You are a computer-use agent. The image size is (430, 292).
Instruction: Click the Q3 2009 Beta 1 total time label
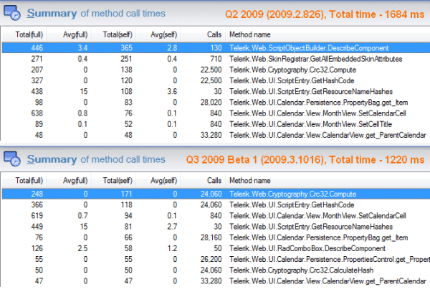pos(305,160)
